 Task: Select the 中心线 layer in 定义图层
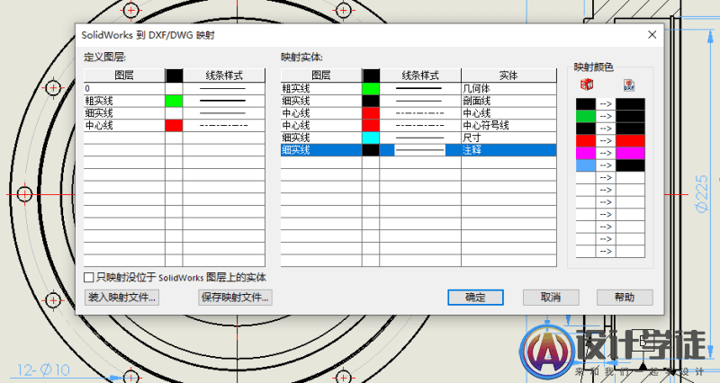point(124,125)
